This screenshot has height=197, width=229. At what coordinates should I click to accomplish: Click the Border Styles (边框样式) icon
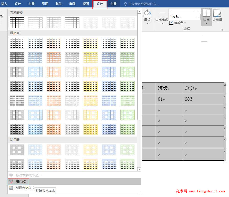161,15
